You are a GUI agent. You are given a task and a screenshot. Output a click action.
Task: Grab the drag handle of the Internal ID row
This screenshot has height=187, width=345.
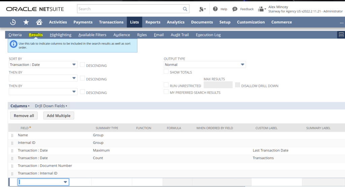point(12,143)
